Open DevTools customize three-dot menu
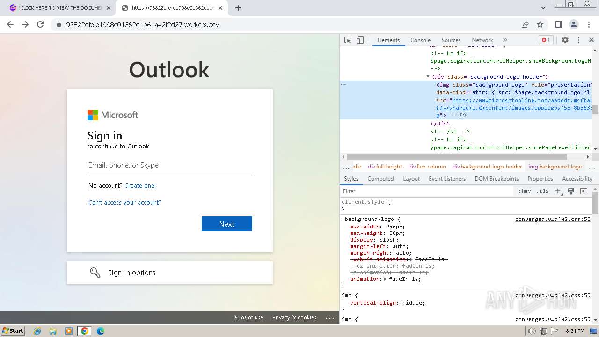This screenshot has width=599, height=337. [578, 40]
